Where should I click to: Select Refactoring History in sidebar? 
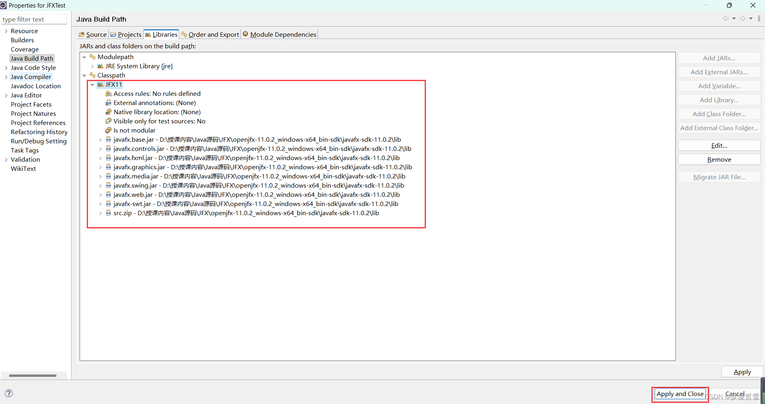pos(39,132)
